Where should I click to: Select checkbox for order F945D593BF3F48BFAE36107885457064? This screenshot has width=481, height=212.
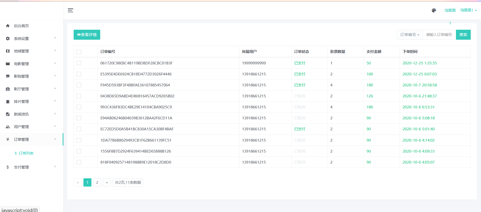79,85
